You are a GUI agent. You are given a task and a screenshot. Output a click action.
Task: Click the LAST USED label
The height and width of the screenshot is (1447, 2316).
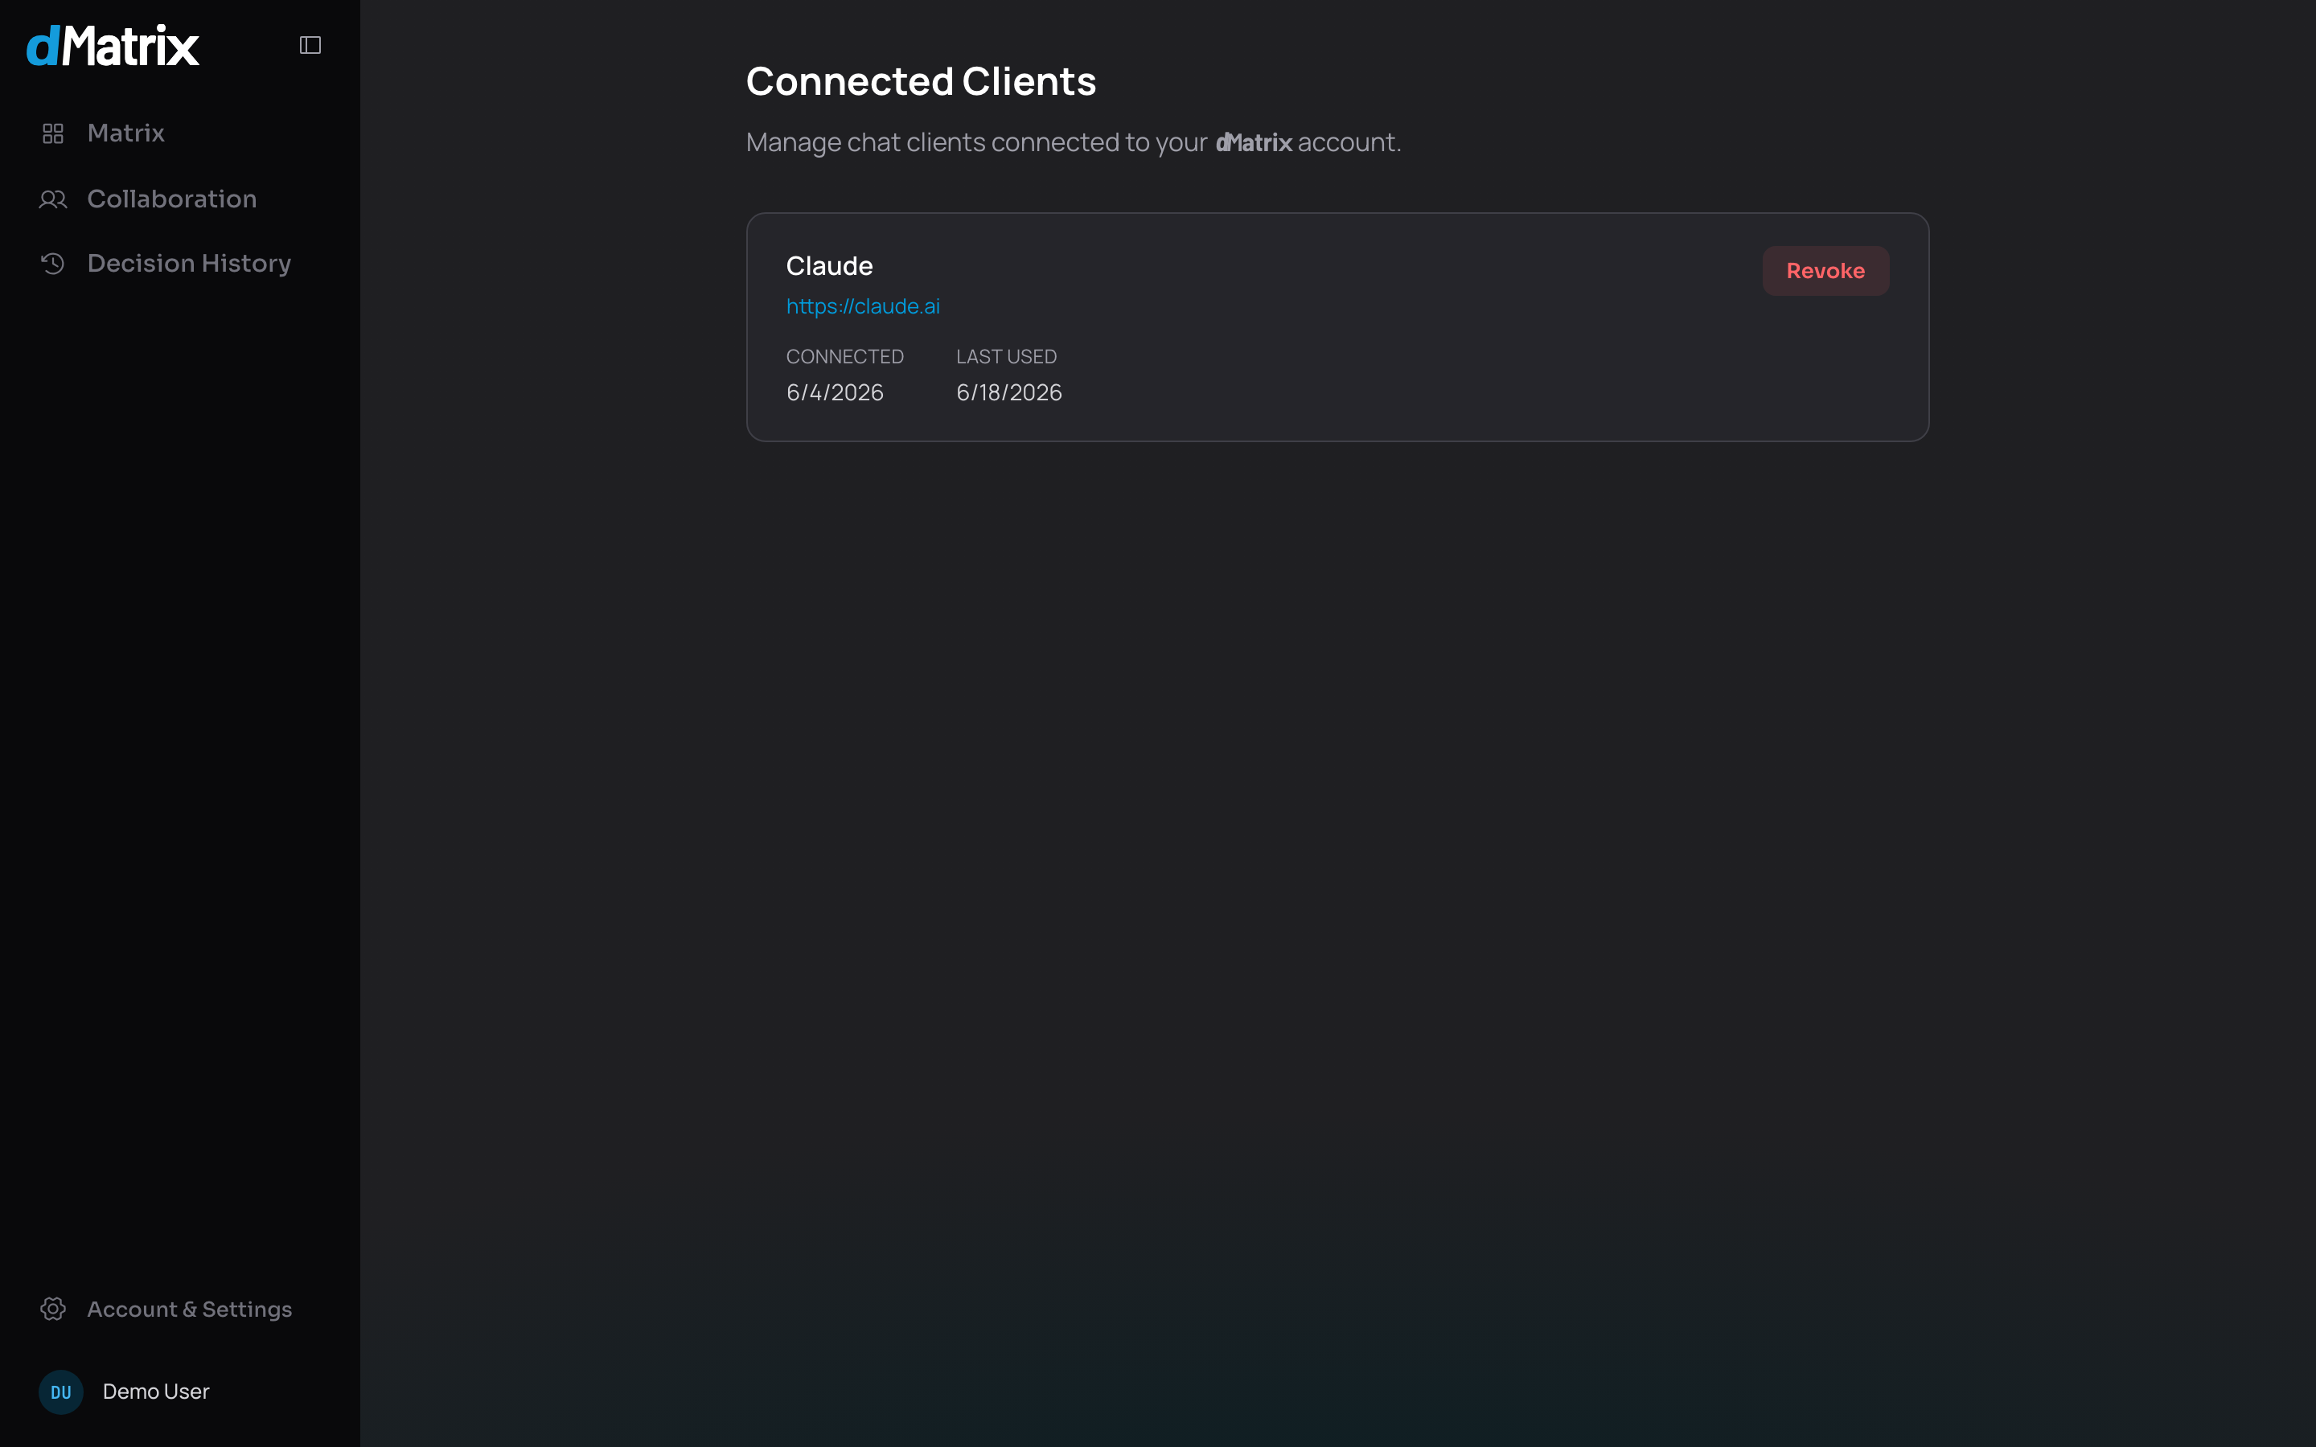click(1006, 357)
